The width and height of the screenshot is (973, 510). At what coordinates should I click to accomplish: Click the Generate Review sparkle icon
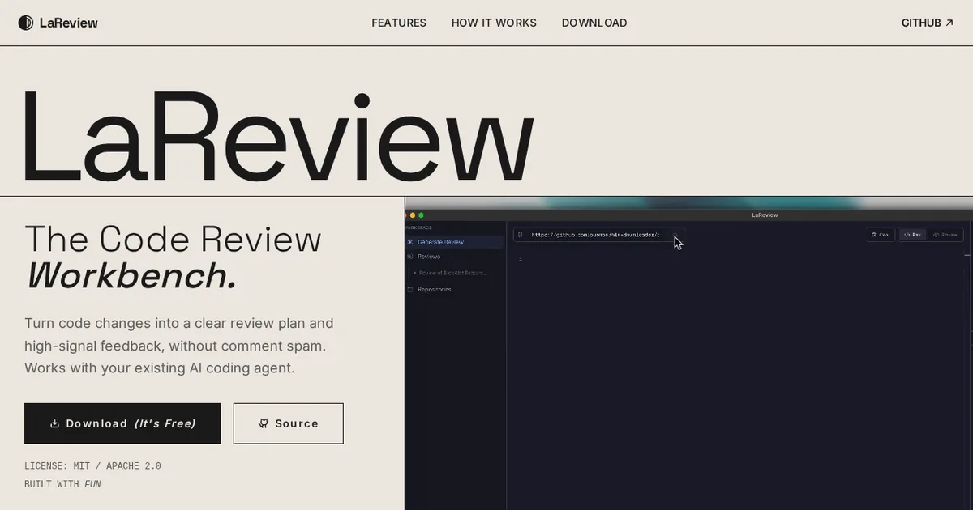tap(410, 242)
